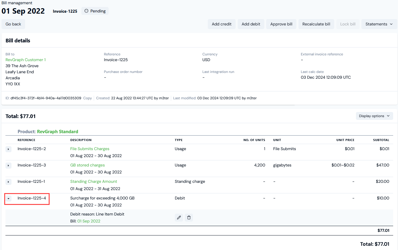The height and width of the screenshot is (250, 398).
Task: Open the RevGraph Customer 1 link
Action: point(26,60)
